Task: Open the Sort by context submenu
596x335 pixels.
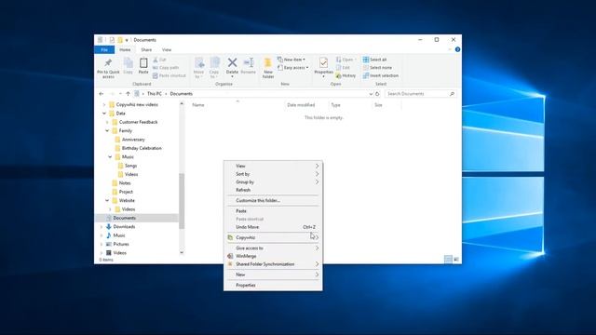Action: (x=273, y=174)
